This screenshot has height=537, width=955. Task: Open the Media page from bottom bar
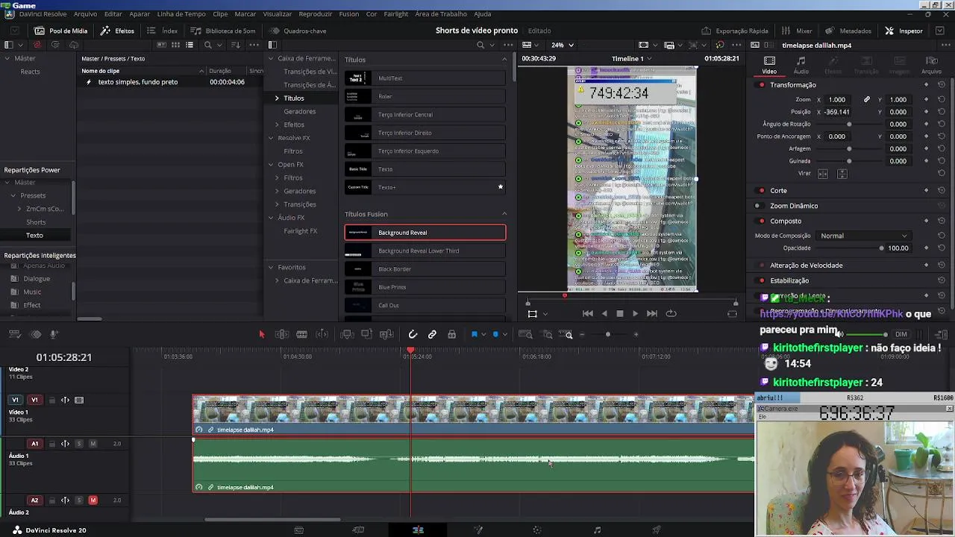[298, 530]
